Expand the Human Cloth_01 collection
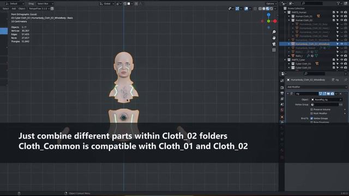The height and width of the screenshot is (196, 349). tap(289, 16)
